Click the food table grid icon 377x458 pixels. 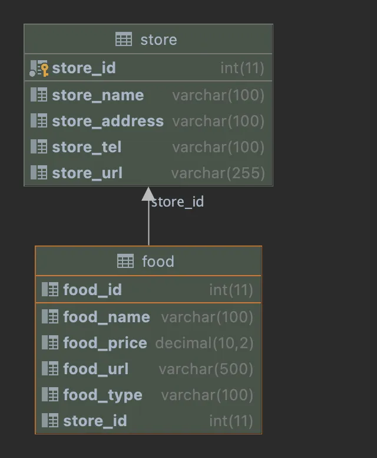tap(125, 261)
